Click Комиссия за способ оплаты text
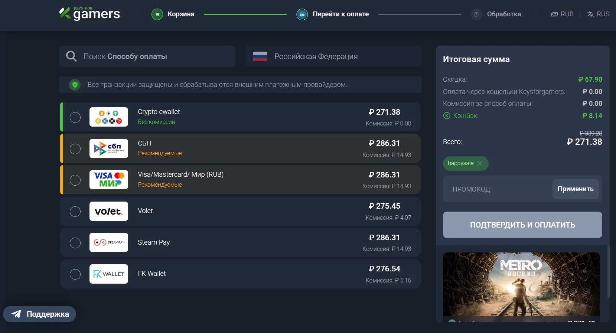The width and height of the screenshot is (616, 333). 488,104
